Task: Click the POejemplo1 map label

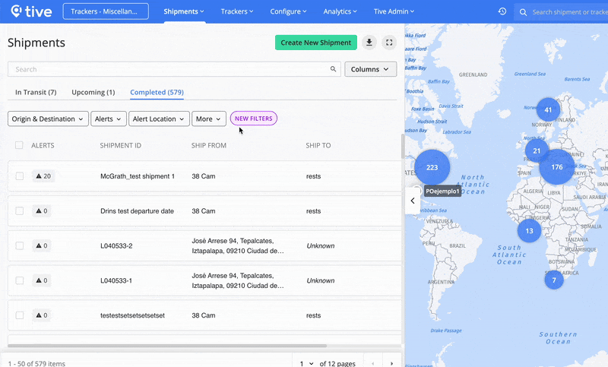Action: (442, 191)
